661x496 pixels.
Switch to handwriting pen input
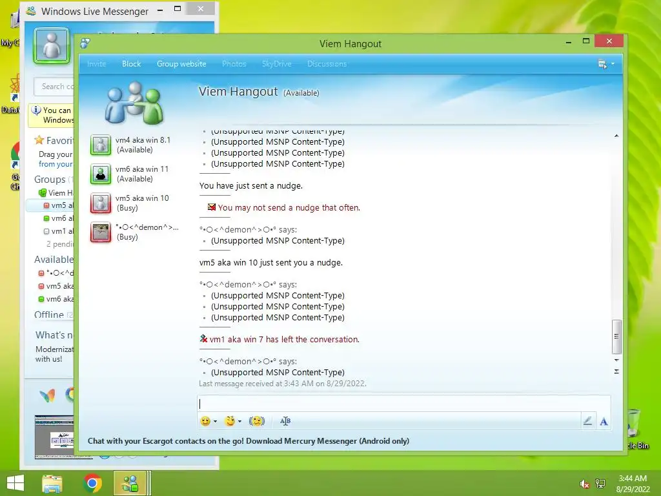587,420
